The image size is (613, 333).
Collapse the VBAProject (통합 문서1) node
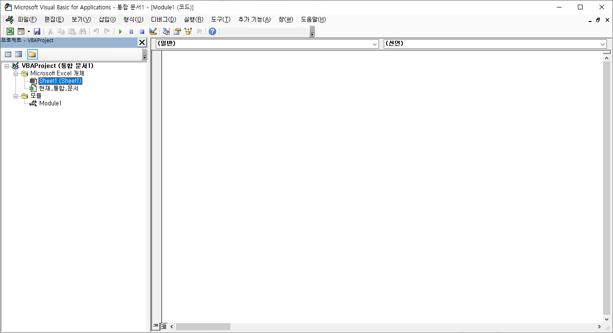(7, 66)
